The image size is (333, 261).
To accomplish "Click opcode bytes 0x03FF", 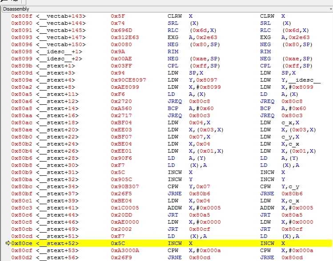I will 121,66.
